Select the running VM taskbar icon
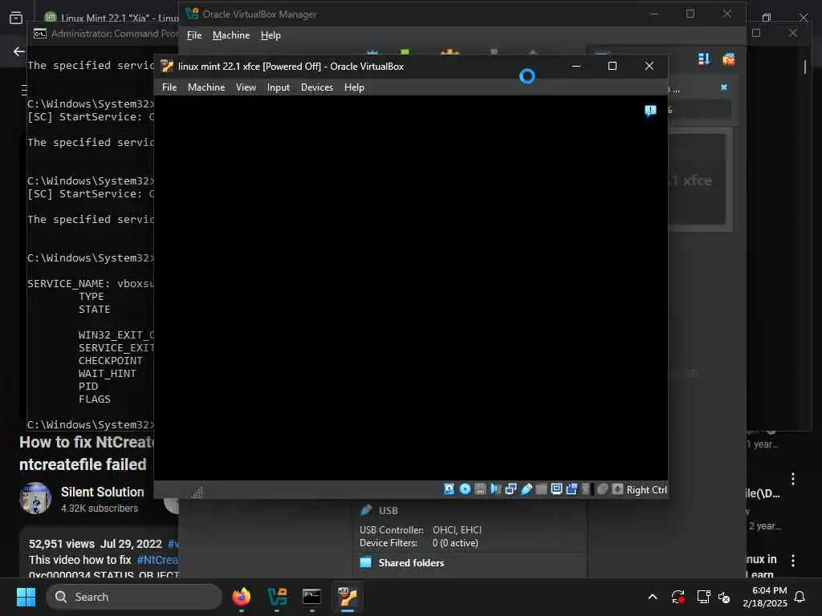This screenshot has height=616, width=822. pos(347,597)
